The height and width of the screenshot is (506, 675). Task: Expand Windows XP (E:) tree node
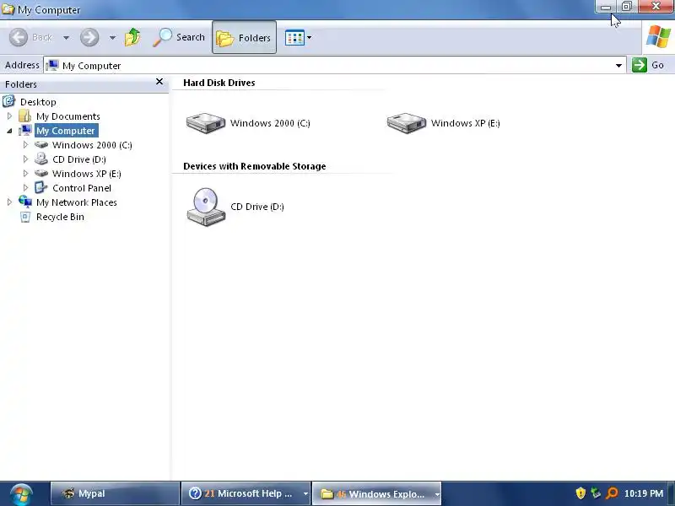coord(25,174)
